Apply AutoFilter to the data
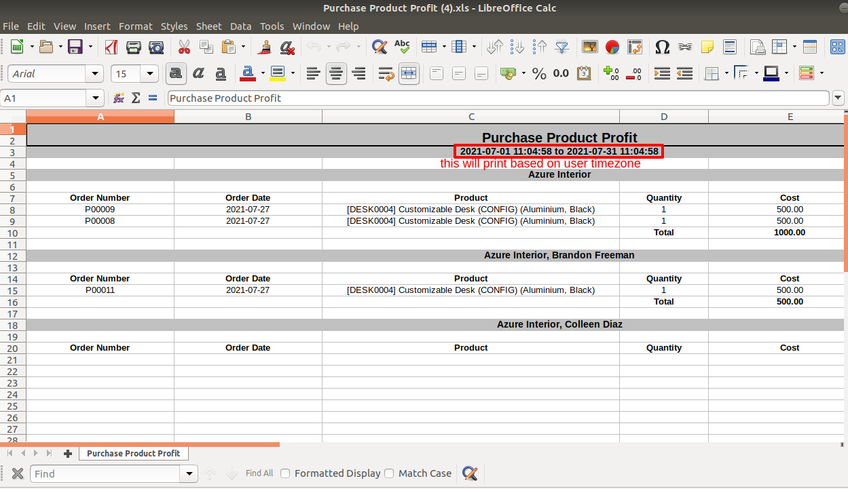 coord(562,47)
